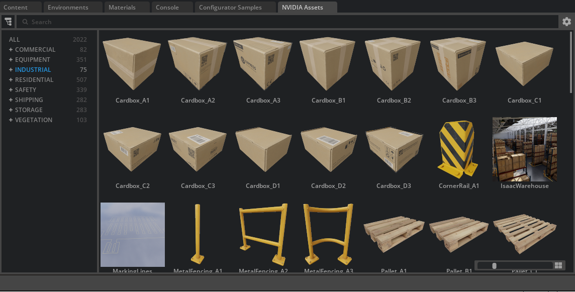This screenshot has width=575, height=292.
Task: Select the MarkingLines asset thumbnail
Action: 132,234
